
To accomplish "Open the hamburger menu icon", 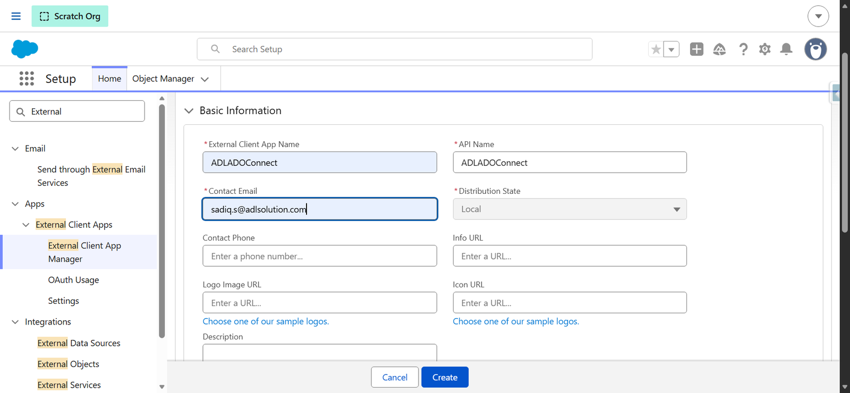I will 16,16.
